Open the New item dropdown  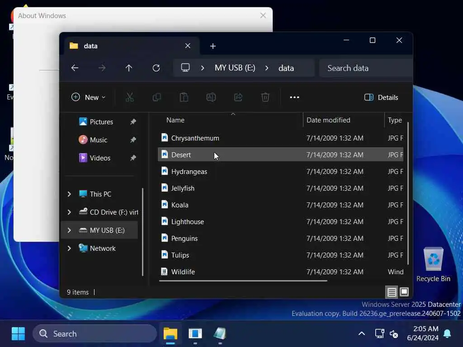click(88, 98)
